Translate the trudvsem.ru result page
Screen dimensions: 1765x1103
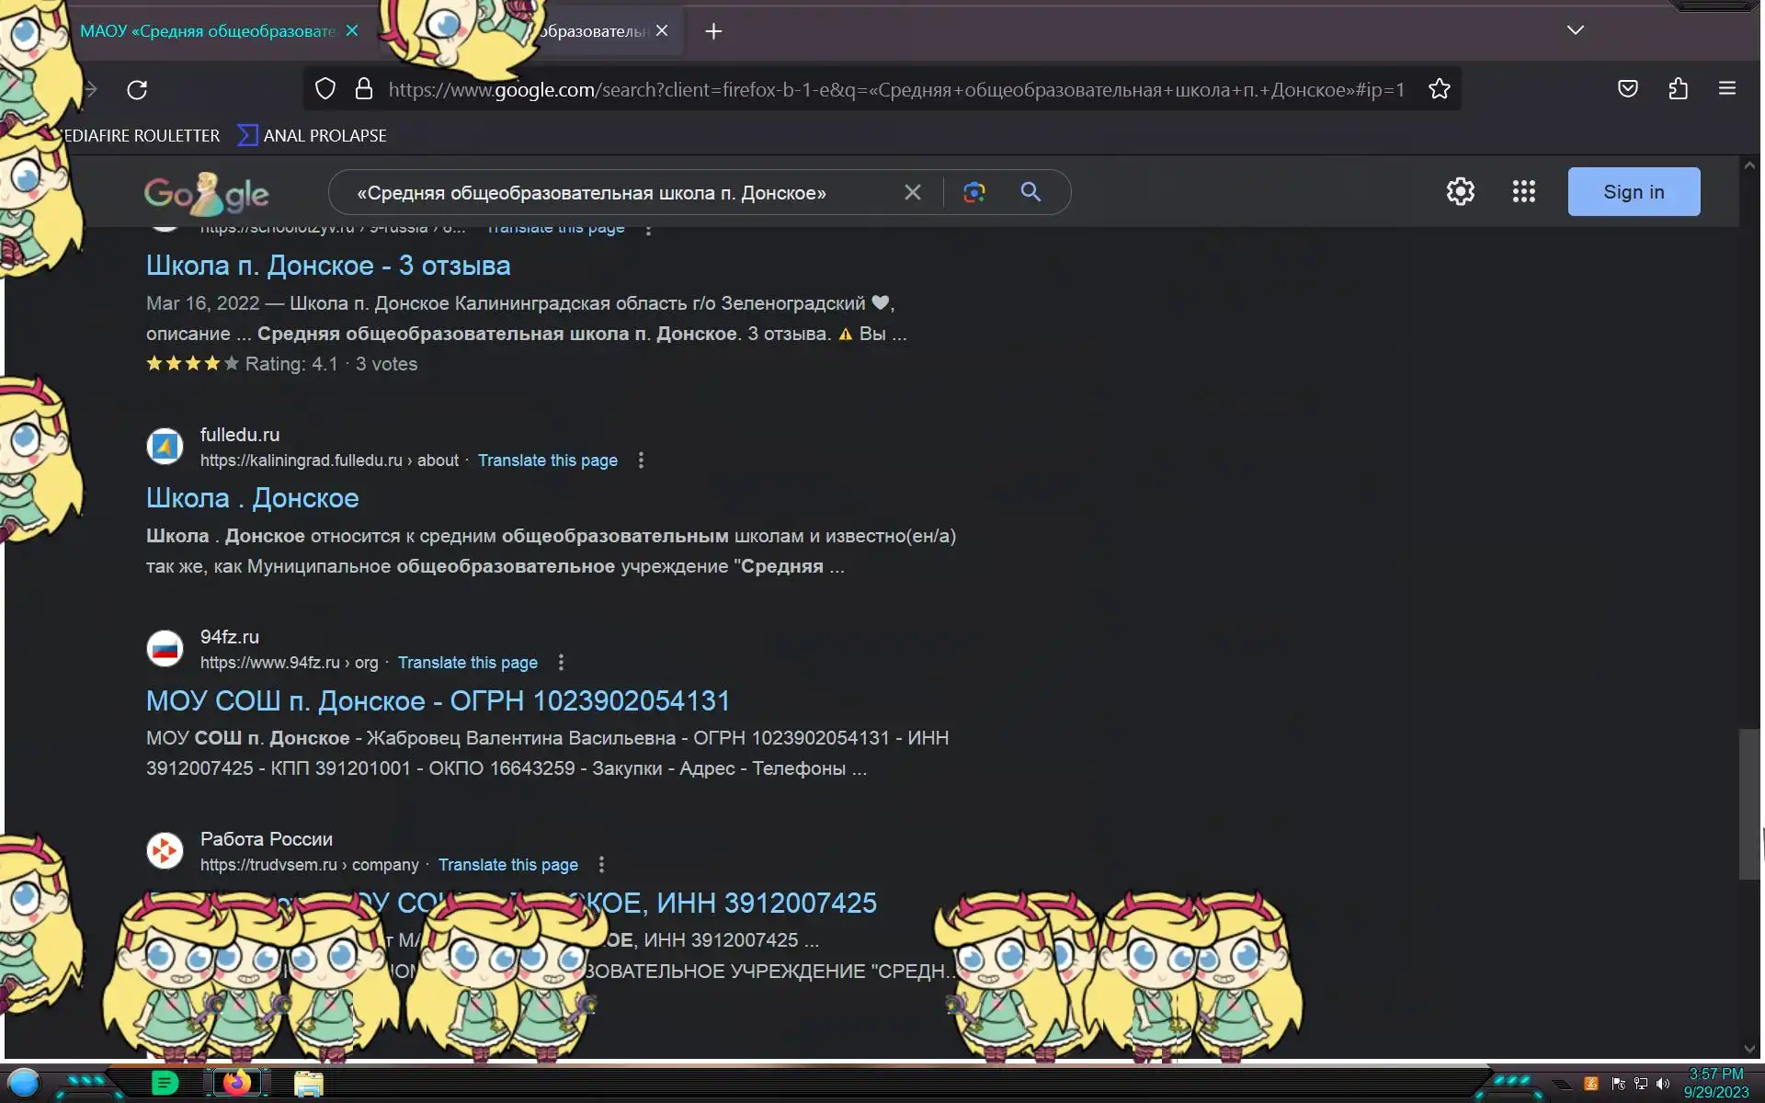click(507, 865)
